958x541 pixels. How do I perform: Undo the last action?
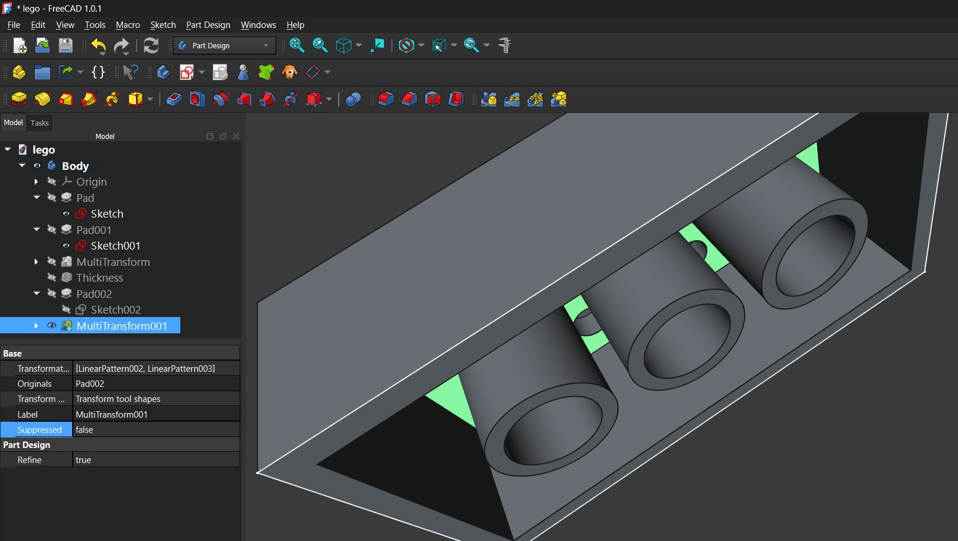(x=98, y=45)
